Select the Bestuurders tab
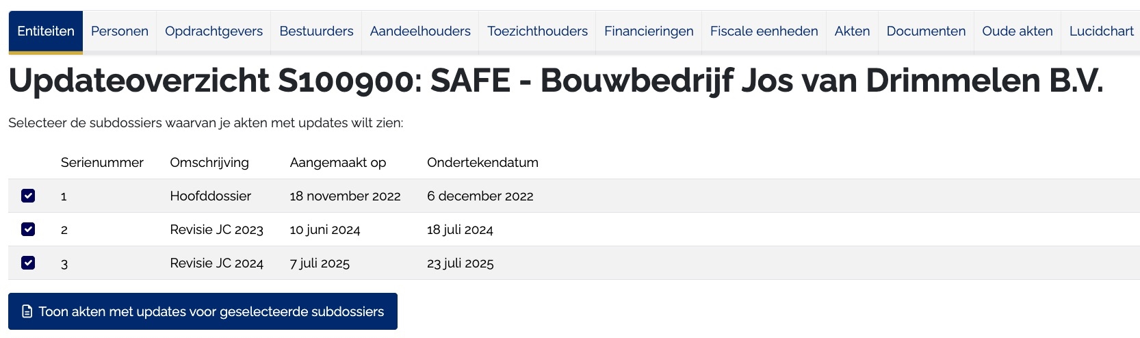 click(316, 31)
